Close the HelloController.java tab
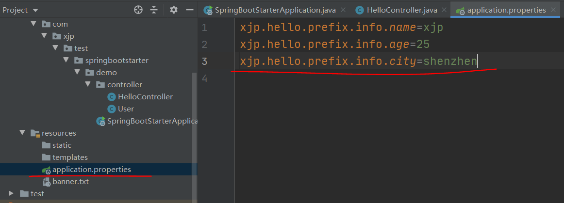The width and height of the screenshot is (564, 203). 445,11
